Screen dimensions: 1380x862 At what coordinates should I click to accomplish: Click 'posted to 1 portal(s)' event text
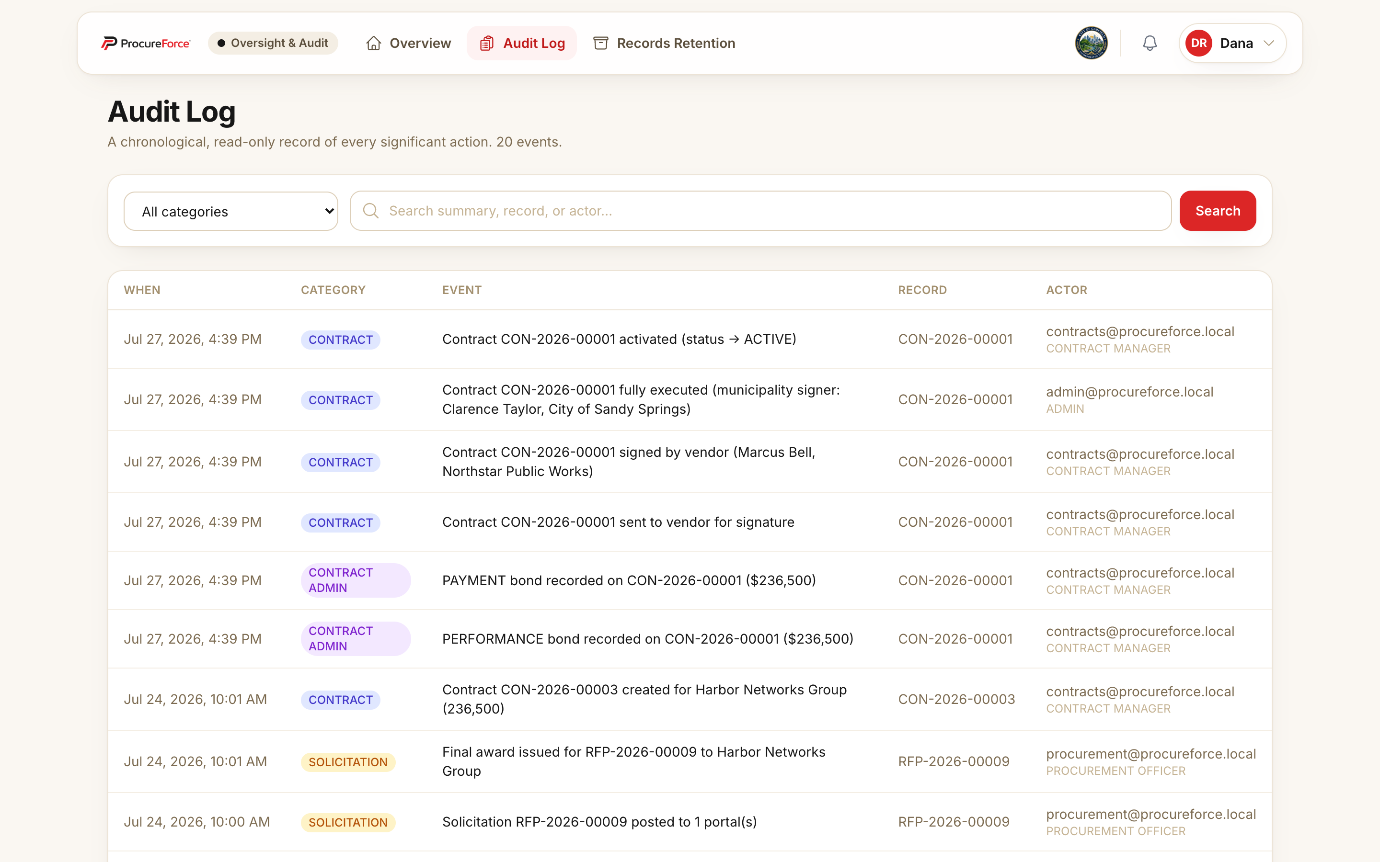point(599,822)
